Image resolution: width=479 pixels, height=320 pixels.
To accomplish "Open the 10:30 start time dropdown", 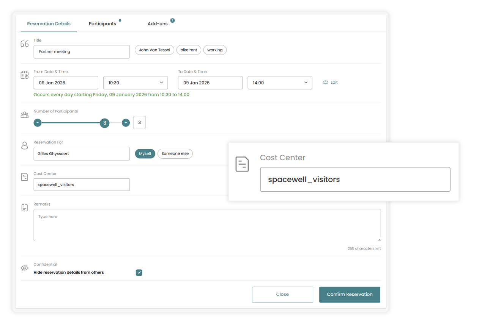I will [x=136, y=83].
